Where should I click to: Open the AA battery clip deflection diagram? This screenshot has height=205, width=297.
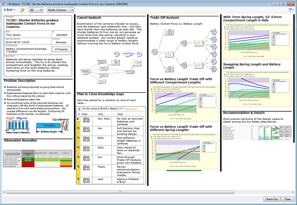click(x=52, y=126)
